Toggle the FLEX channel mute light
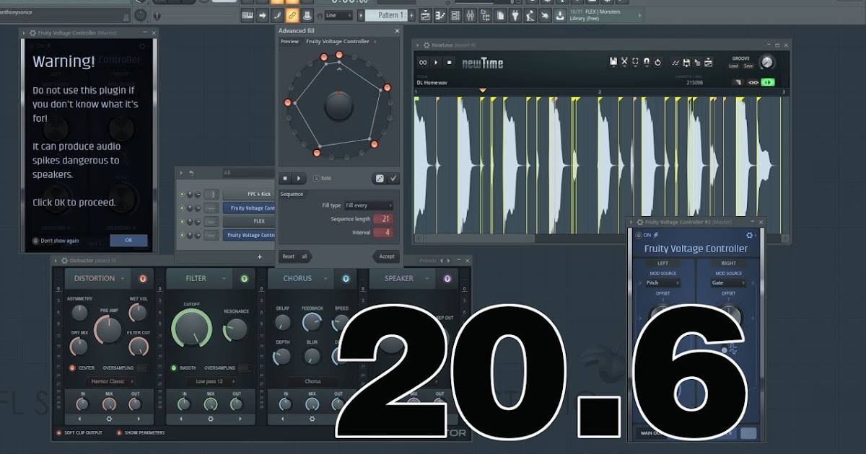The height and width of the screenshot is (454, 866). tap(182, 222)
